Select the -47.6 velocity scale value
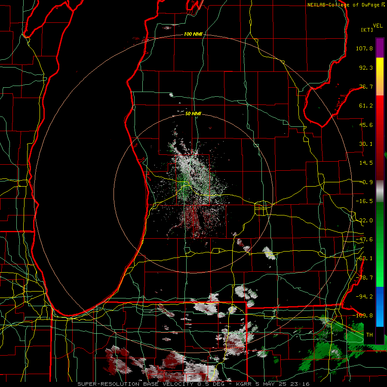The image size is (387, 387). click(364, 240)
